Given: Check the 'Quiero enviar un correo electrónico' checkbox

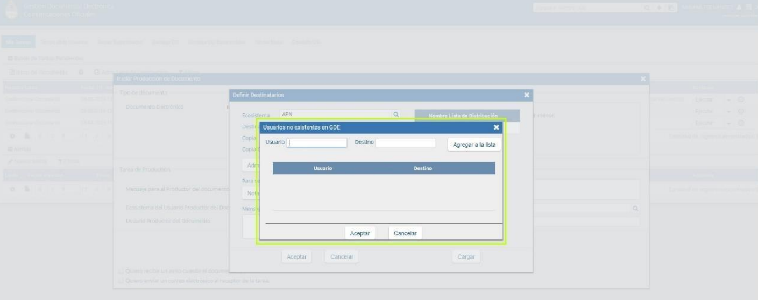Looking at the screenshot, I should pyautogui.click(x=120, y=281).
